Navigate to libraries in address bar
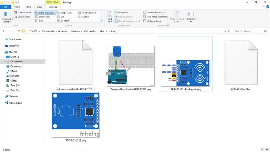Image resolution: width=270 pixels, height=152 pixels. 76,31
